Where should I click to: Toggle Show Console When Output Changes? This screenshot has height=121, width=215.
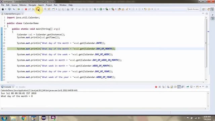pos(179,87)
